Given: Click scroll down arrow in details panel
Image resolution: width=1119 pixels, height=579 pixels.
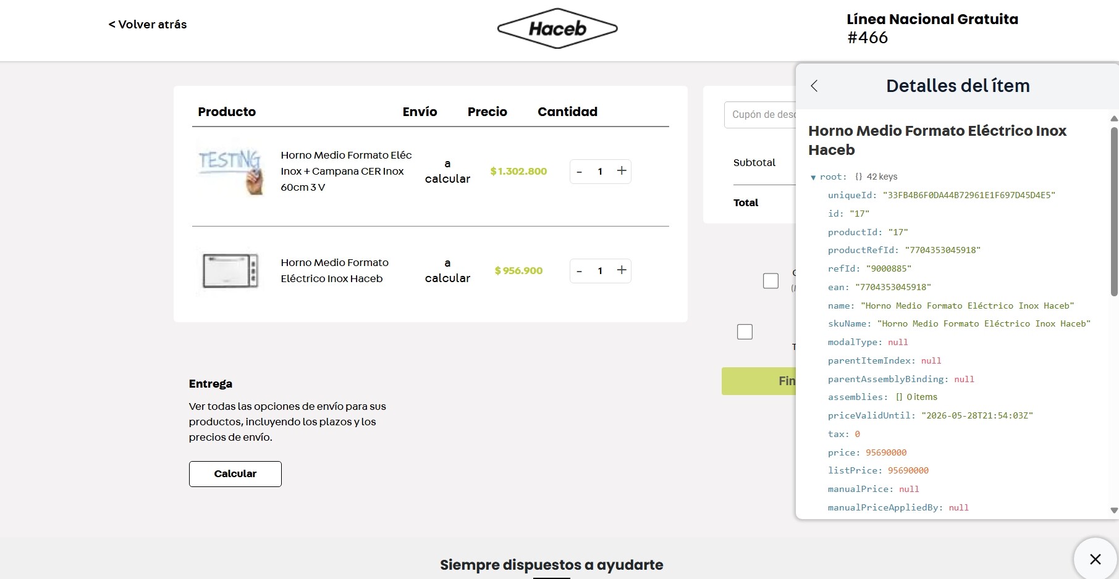Looking at the screenshot, I should click(x=1114, y=510).
